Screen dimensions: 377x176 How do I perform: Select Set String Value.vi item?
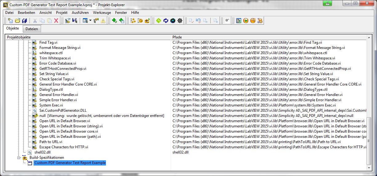pos(54,74)
